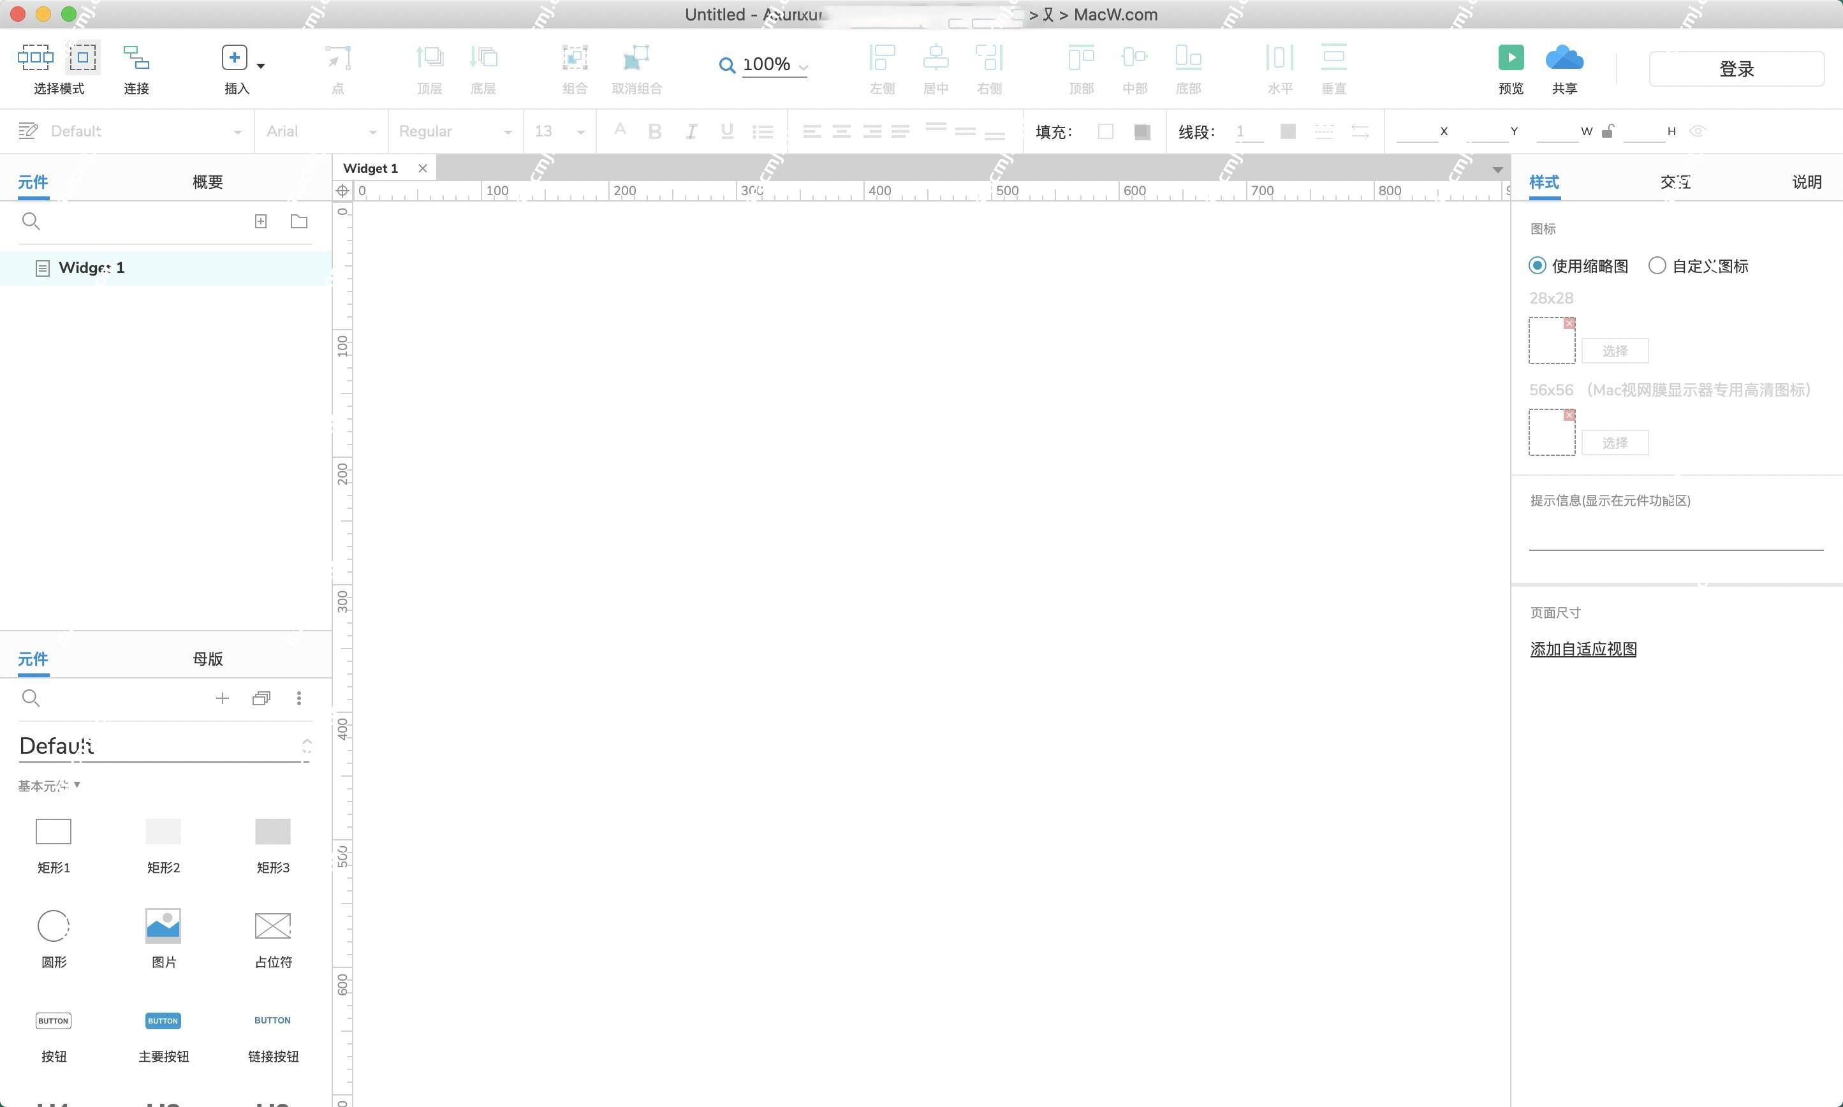
Task: Click the X position input field
Action: coord(1416,131)
